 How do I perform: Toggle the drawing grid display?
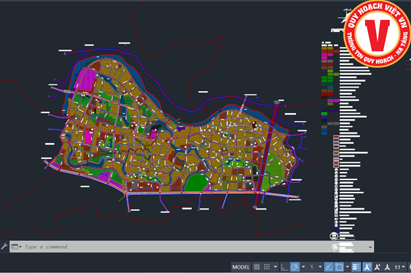pos(257,267)
